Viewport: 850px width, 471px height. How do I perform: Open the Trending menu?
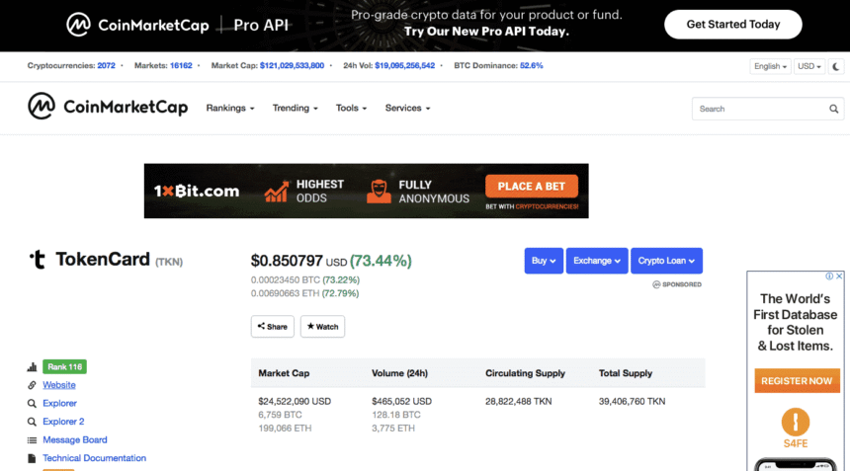[295, 109]
